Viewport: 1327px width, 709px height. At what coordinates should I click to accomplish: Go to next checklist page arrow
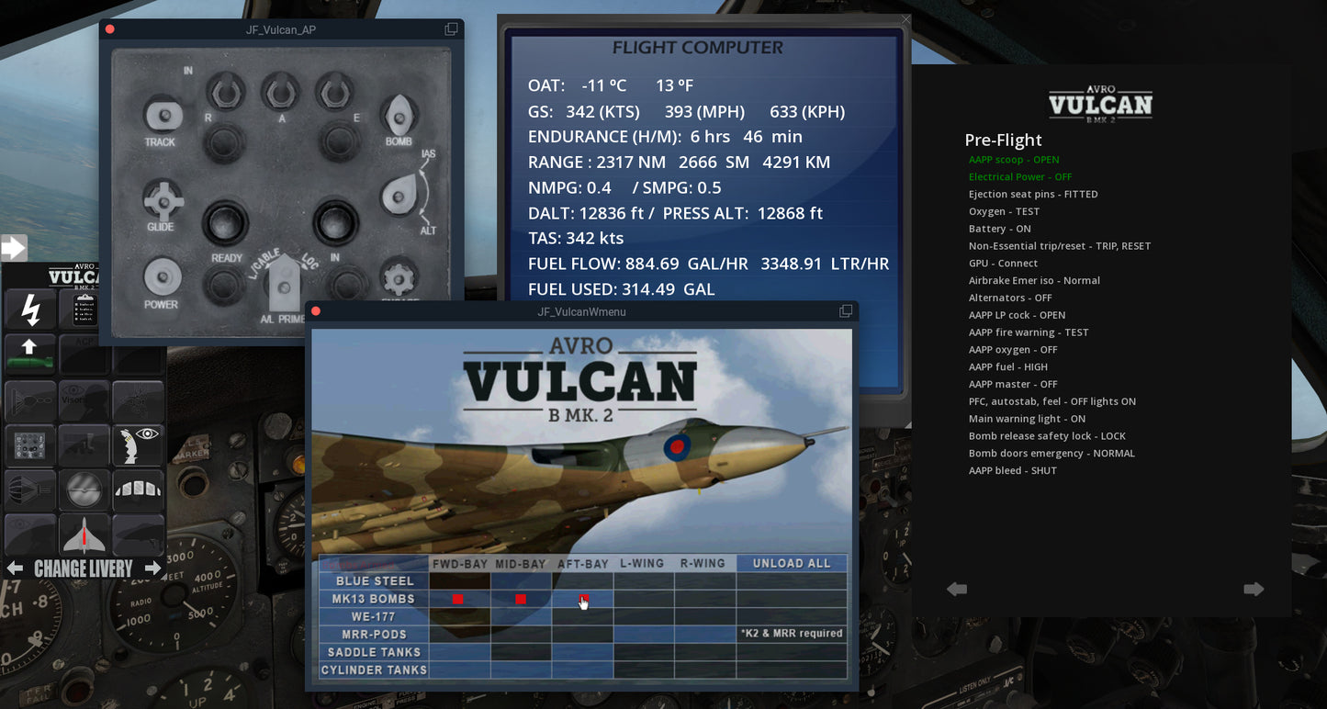point(1254,589)
